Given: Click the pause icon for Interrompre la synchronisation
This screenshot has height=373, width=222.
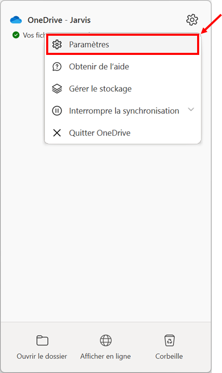Looking at the screenshot, I should click(x=57, y=111).
